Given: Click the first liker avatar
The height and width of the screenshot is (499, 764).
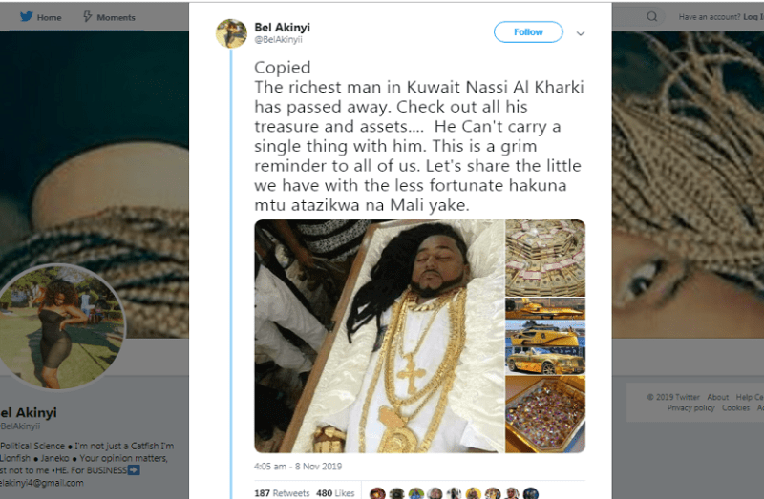Looking at the screenshot, I should [377, 493].
